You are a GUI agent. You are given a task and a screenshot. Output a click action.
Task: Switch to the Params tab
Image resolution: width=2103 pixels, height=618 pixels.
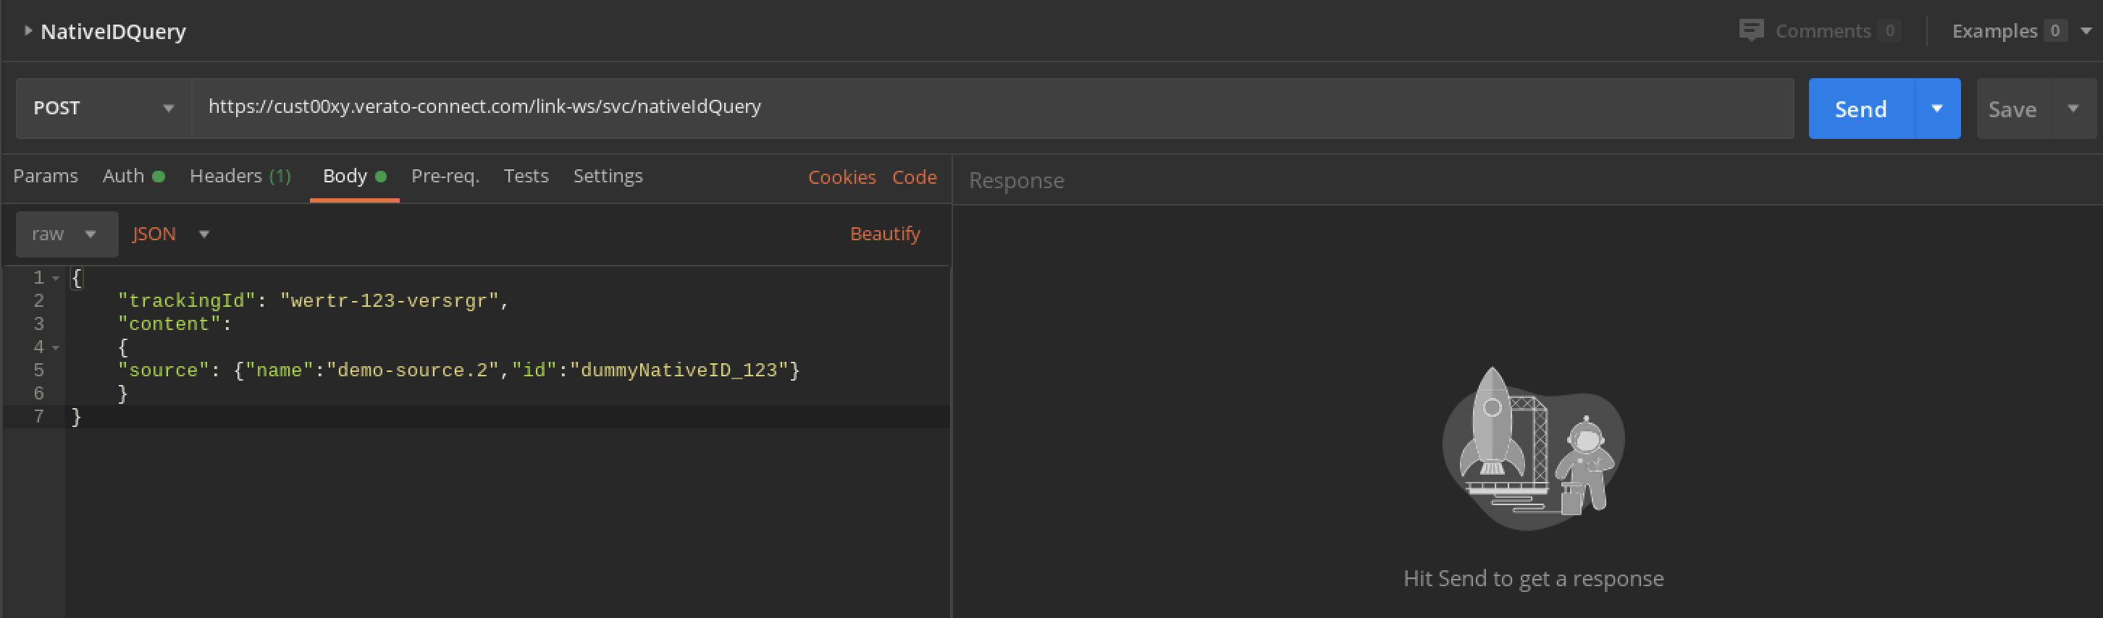[x=46, y=176]
